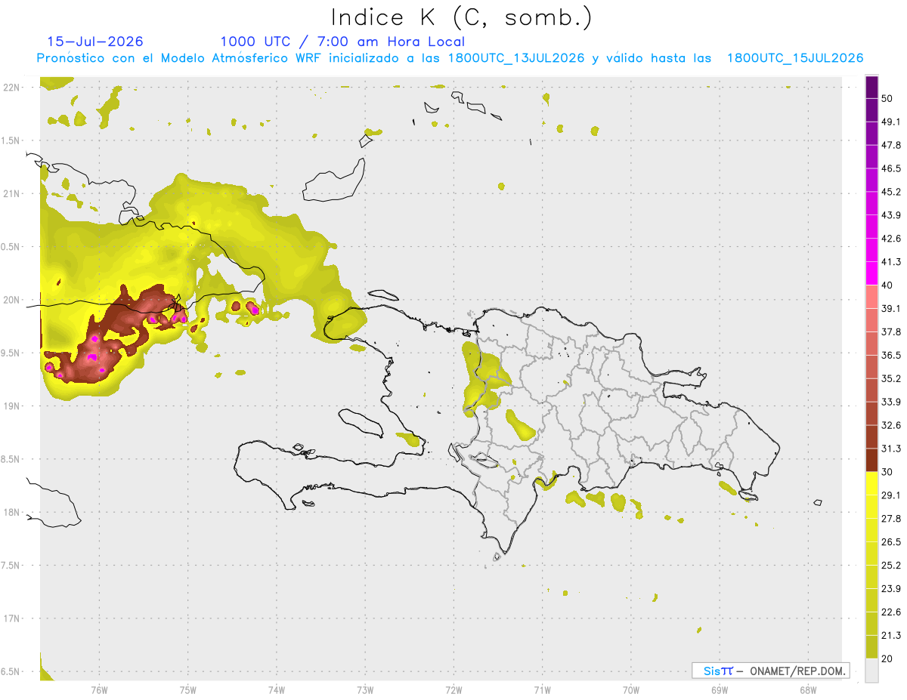This screenshot has width=907, height=700.
Task: Click the colorbar label 47.8
Action: click(891, 145)
